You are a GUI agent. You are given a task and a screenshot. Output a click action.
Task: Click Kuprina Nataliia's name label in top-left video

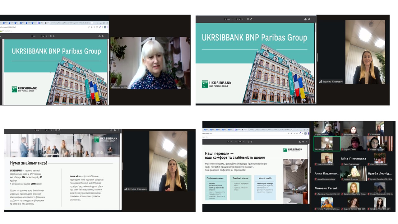121,87
